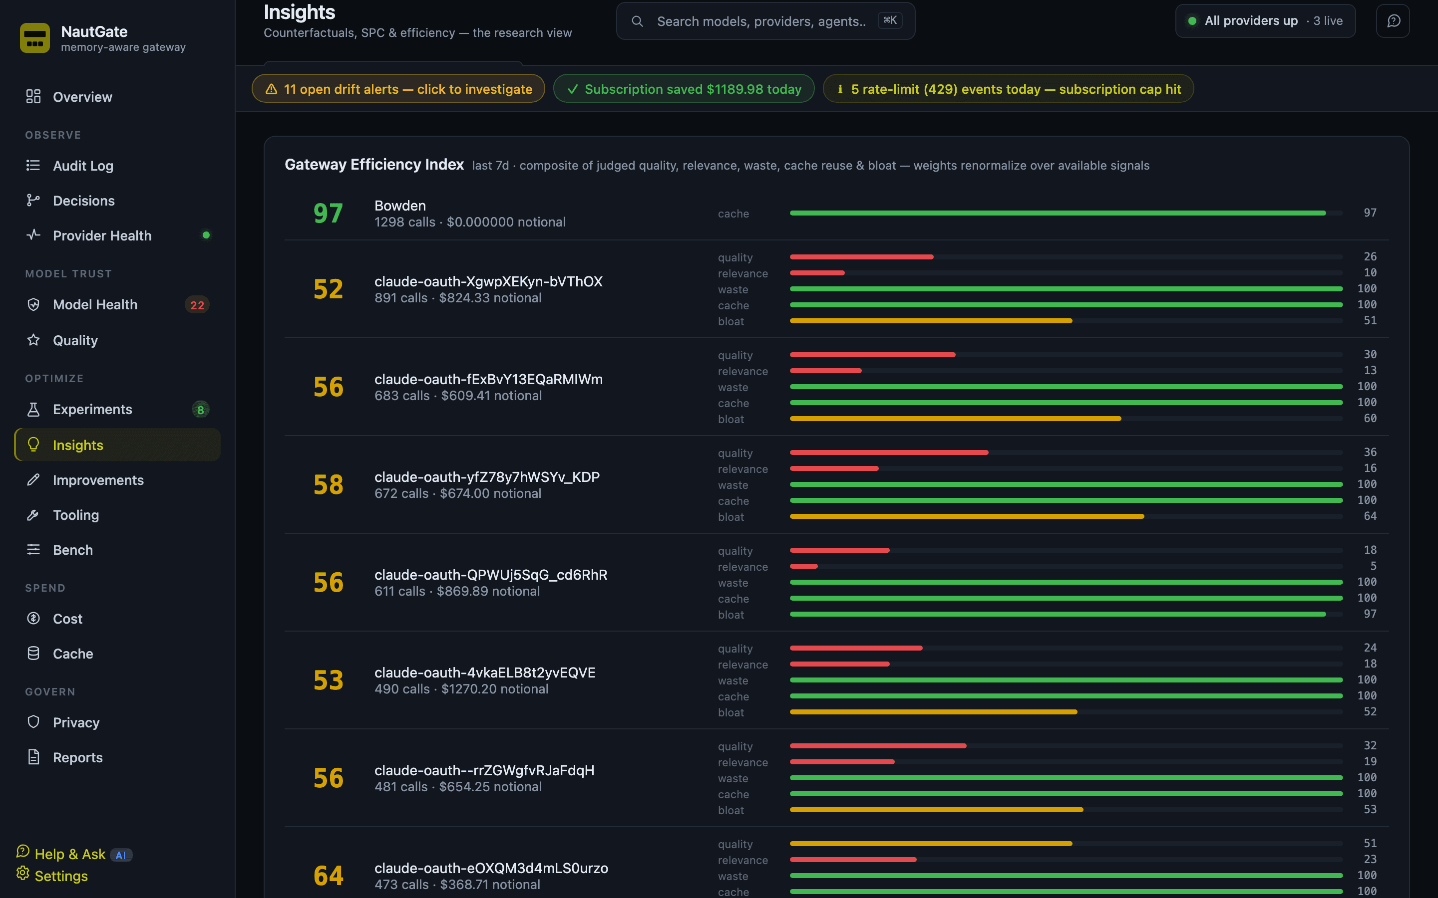Open Experiments flask icon
Image resolution: width=1438 pixels, height=898 pixels.
tap(33, 409)
